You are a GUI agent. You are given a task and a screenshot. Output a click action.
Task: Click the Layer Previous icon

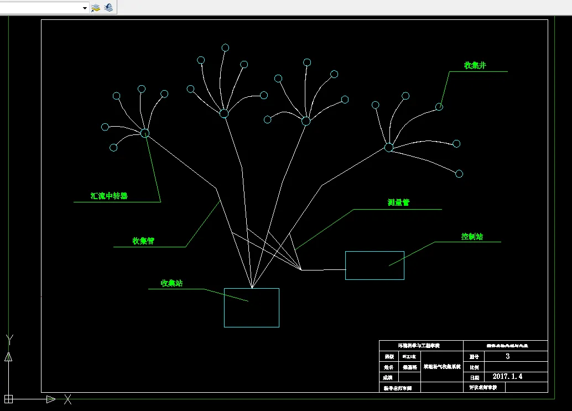click(x=108, y=7)
